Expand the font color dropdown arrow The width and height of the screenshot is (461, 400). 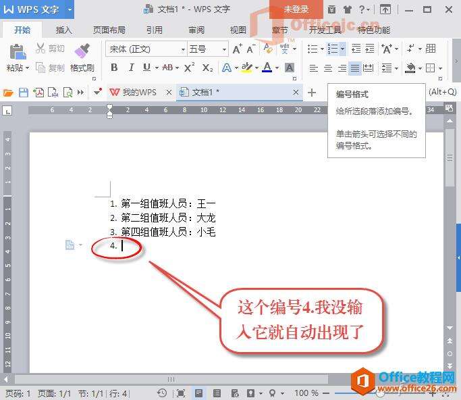(277, 68)
